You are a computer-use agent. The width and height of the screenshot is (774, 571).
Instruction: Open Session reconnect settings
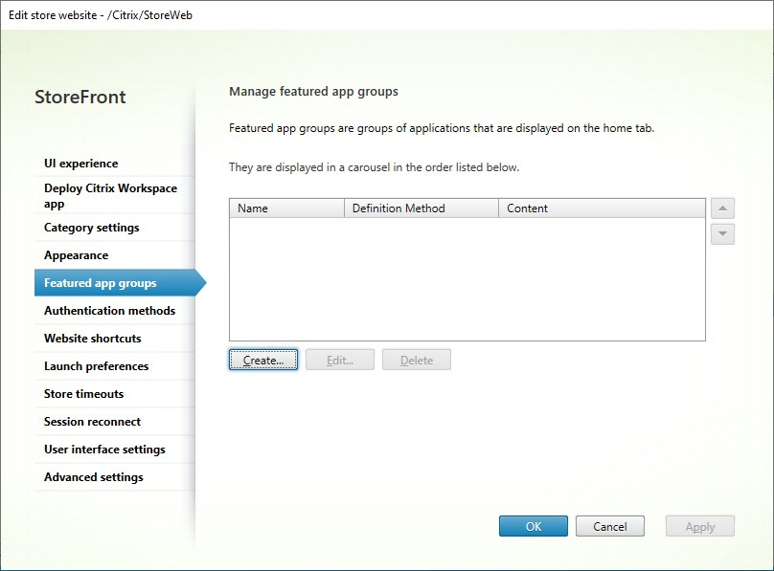(x=91, y=421)
